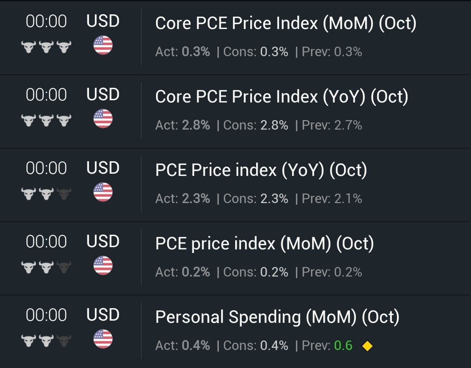Click bull impact rating for PCE price index MoM

[x=46, y=267]
